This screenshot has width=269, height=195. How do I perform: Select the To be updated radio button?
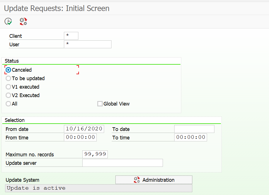[x=8, y=78]
